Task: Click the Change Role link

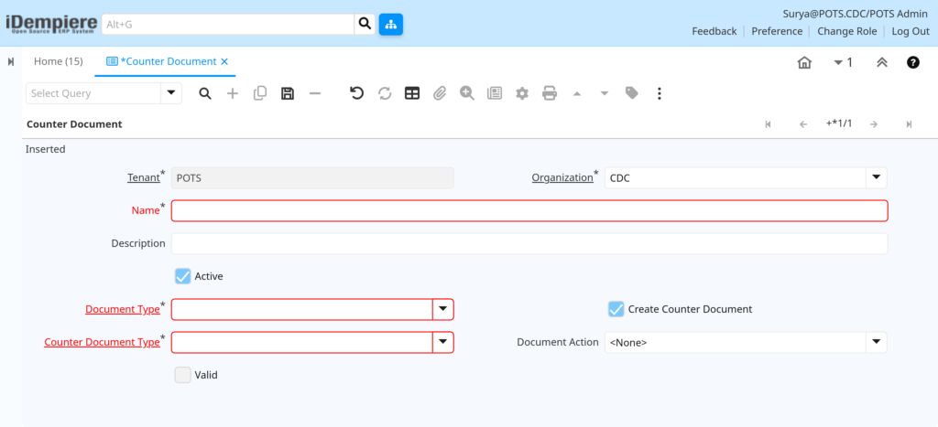Action: coord(847,31)
